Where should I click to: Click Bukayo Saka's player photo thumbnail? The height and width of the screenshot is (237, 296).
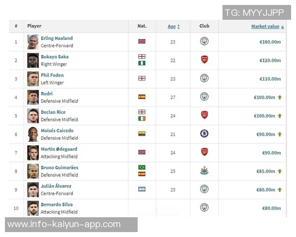[x=33, y=60]
